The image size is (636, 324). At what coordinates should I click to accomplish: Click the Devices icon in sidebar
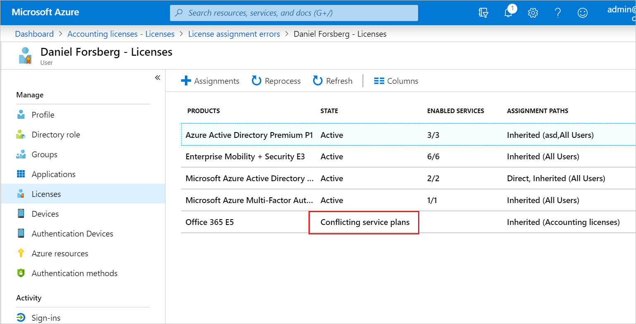[21, 214]
